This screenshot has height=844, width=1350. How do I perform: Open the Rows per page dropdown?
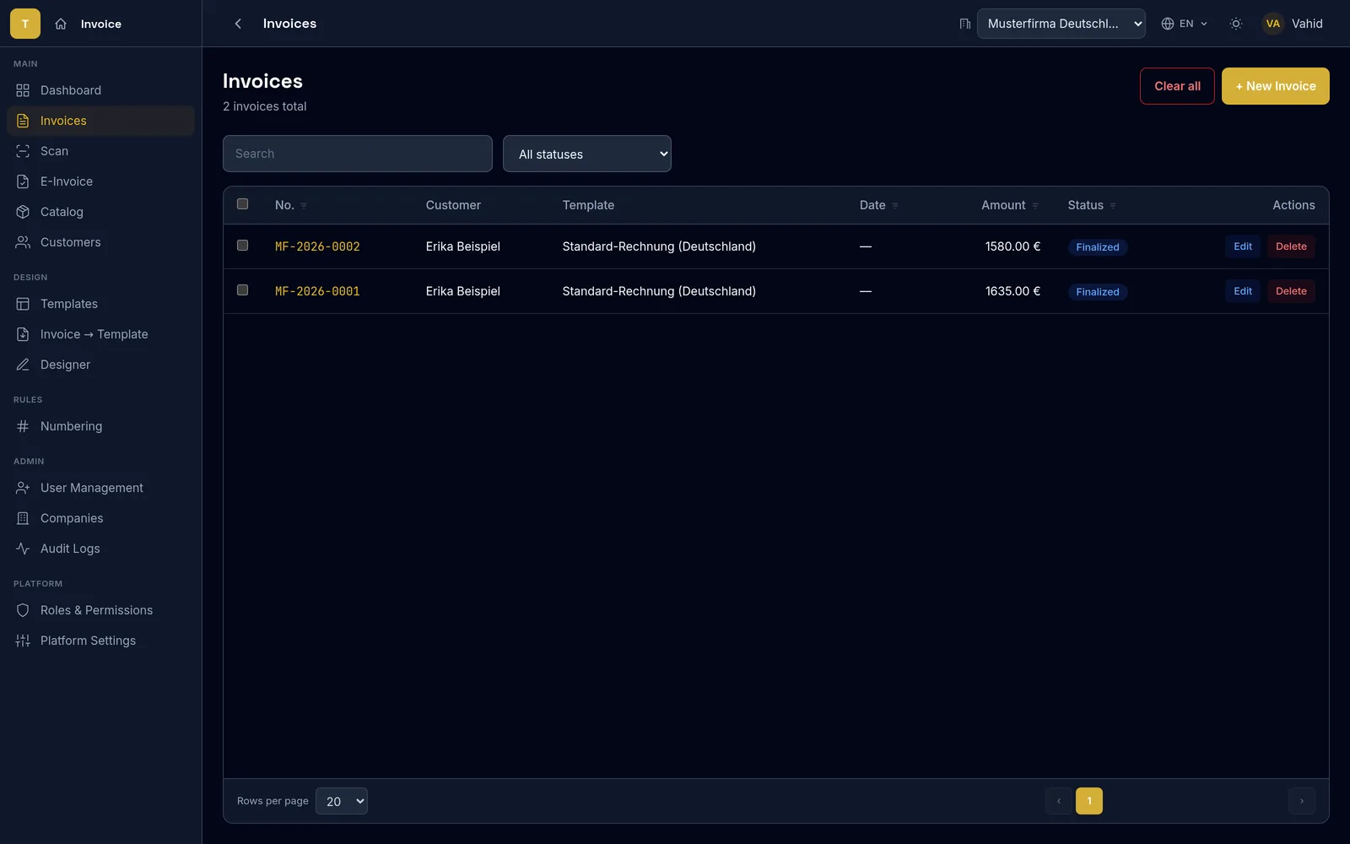pos(342,801)
